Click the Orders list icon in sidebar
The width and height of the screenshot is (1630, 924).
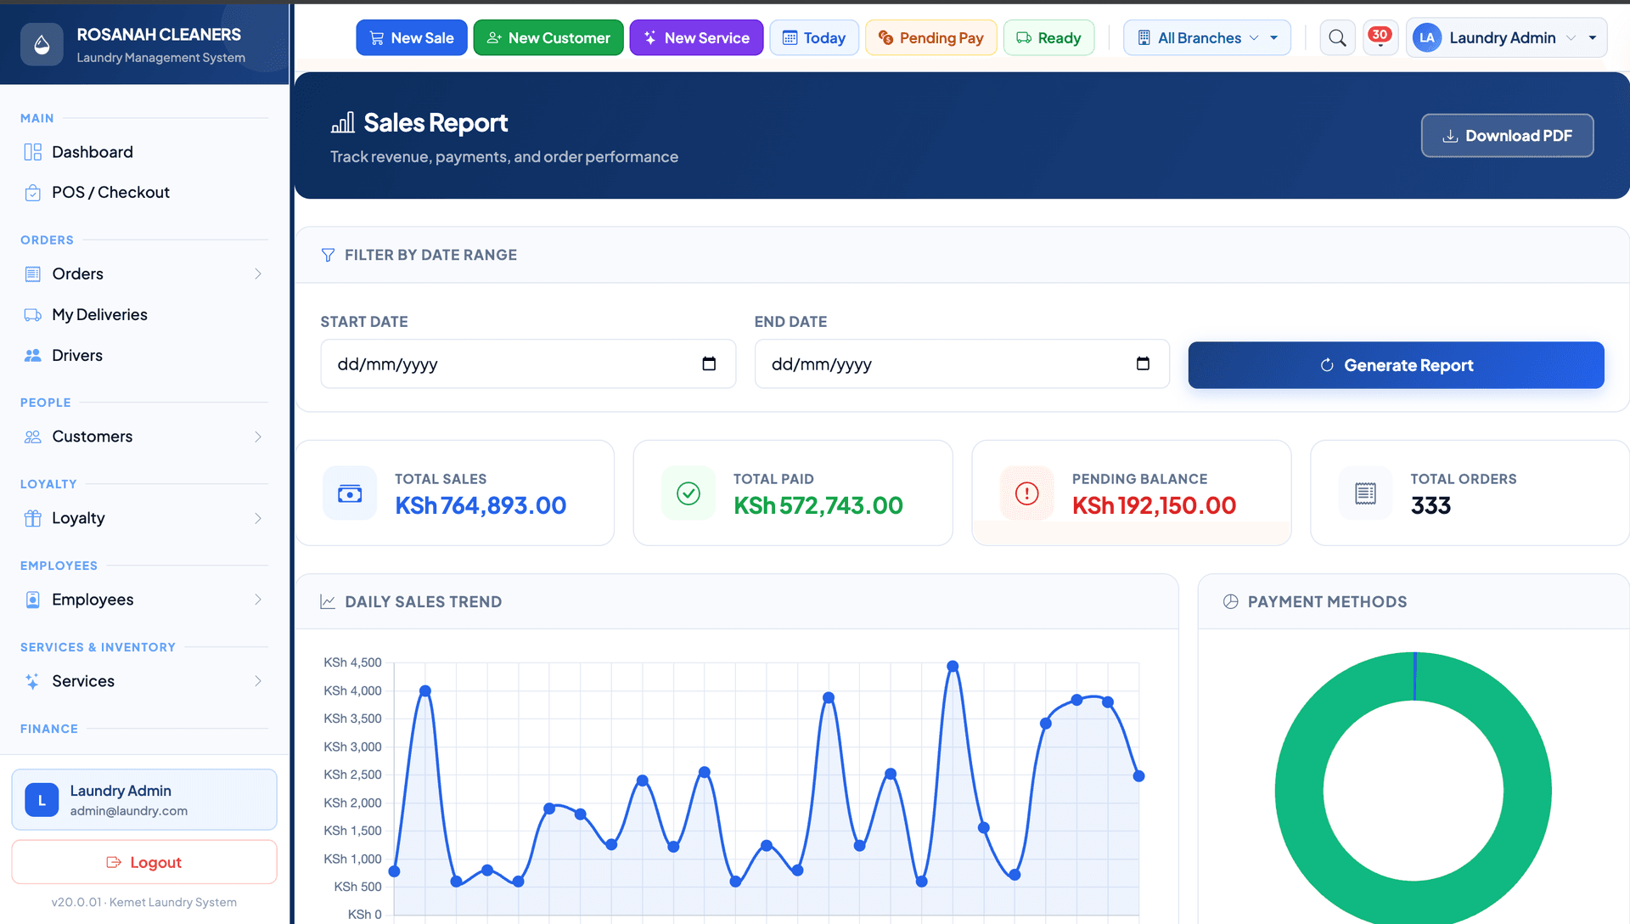pos(33,274)
